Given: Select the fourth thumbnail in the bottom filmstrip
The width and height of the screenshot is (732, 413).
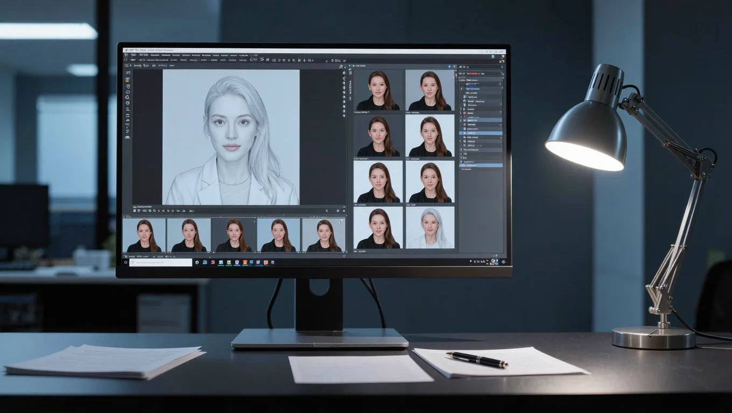Looking at the screenshot, I should coord(278,235).
